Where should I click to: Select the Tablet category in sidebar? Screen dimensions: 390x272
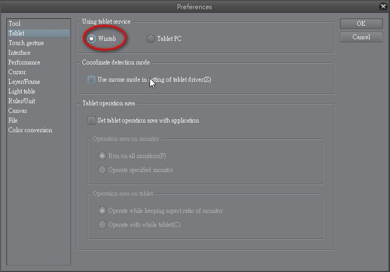coord(17,33)
